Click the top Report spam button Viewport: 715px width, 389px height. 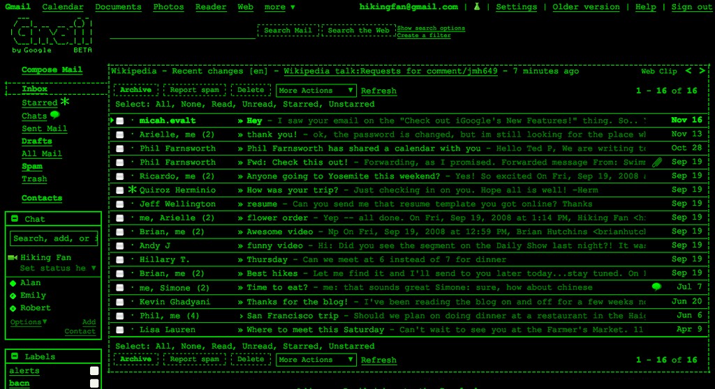195,90
